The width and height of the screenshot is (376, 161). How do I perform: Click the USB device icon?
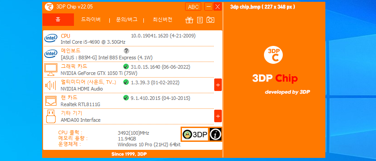tap(51, 116)
